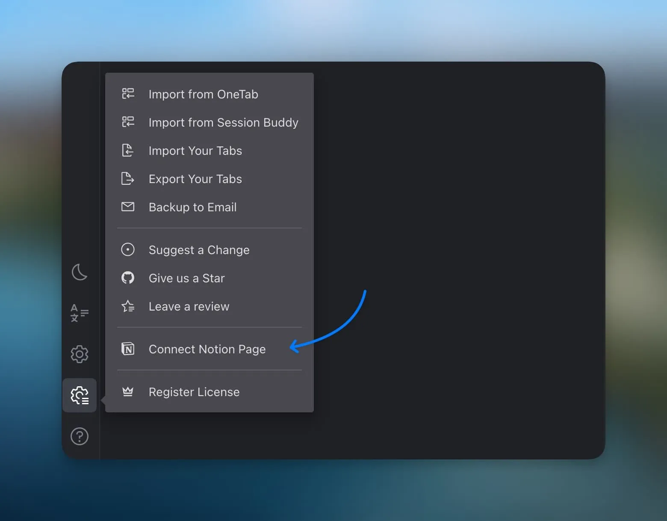
Task: Click the star icon beside Leave a review
Action: click(x=128, y=306)
